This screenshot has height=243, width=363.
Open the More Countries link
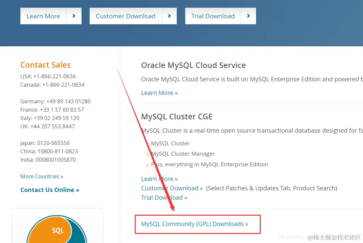click(x=42, y=176)
